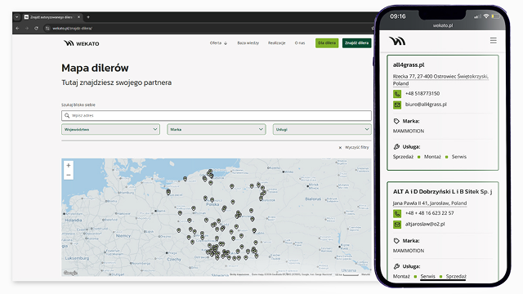This screenshot has height=294, width=523.
Task: Call +48 16 623 22 57
Action: (429, 213)
